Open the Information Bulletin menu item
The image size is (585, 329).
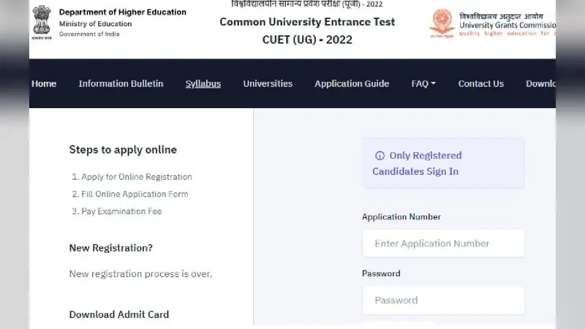click(x=121, y=83)
